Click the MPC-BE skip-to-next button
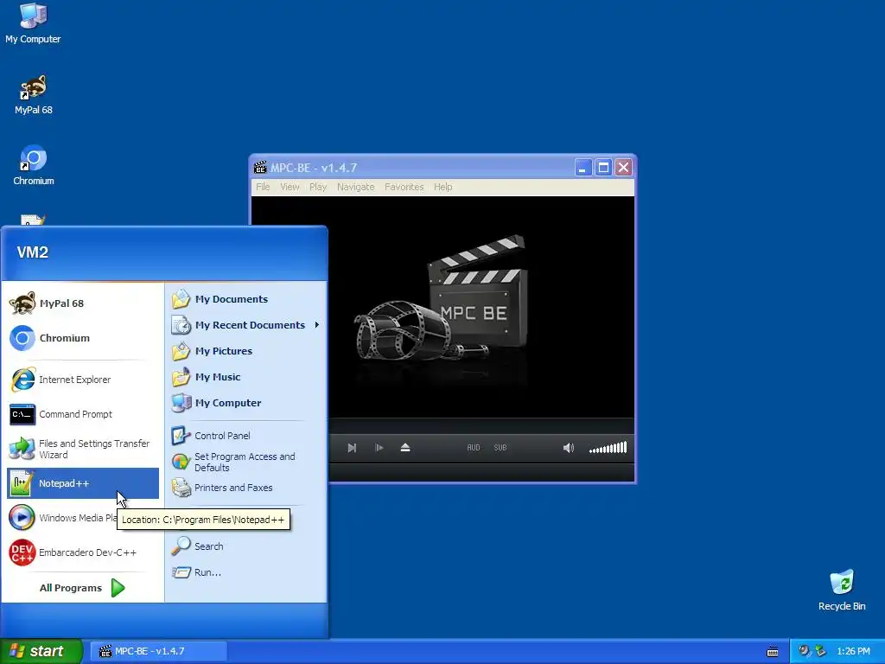The image size is (885, 664). tap(353, 448)
